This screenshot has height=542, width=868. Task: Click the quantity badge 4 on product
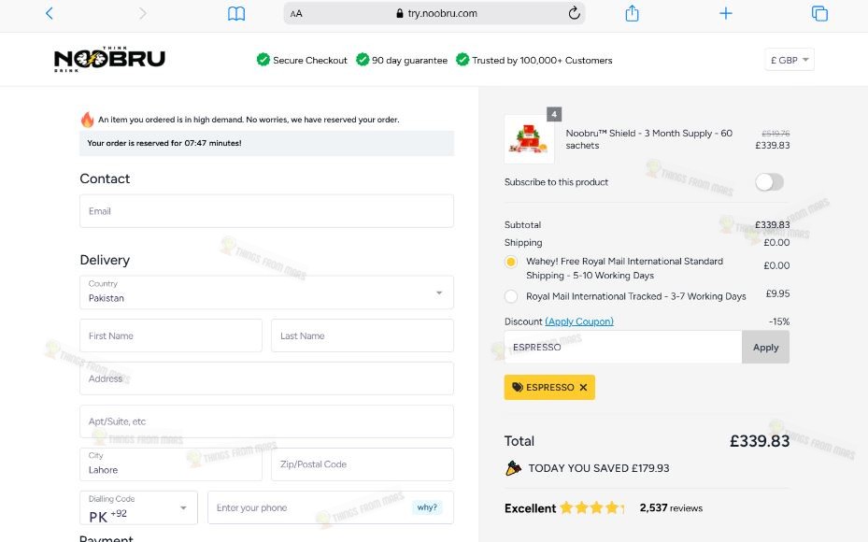(554, 114)
